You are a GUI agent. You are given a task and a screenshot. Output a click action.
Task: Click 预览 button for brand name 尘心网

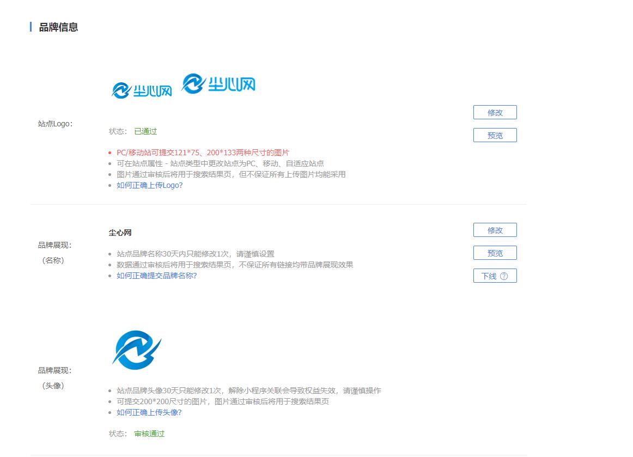point(495,253)
